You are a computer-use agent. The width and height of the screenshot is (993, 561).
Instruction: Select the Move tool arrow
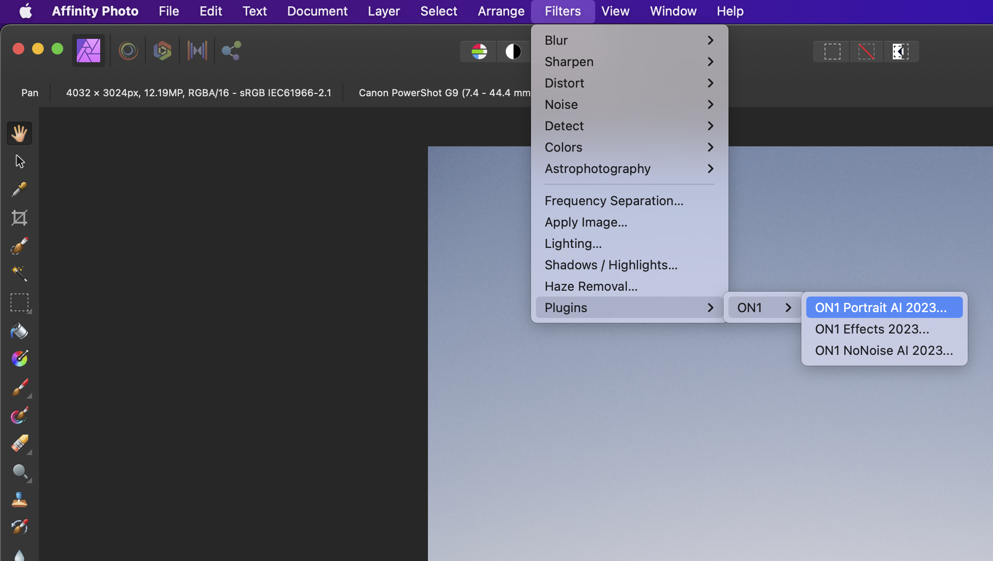19,161
